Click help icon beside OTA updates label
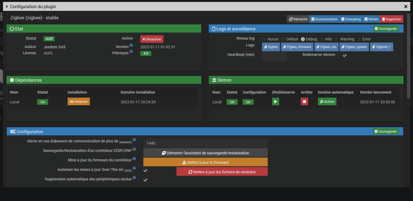 click(x=134, y=168)
